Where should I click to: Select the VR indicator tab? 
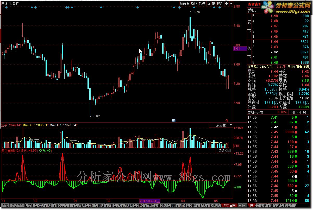tap(119, 206)
